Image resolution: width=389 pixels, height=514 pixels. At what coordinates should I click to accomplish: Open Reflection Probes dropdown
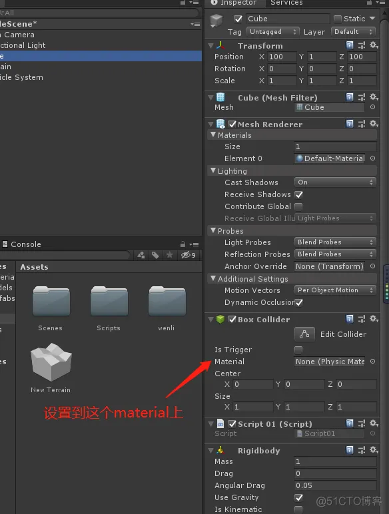335,254
